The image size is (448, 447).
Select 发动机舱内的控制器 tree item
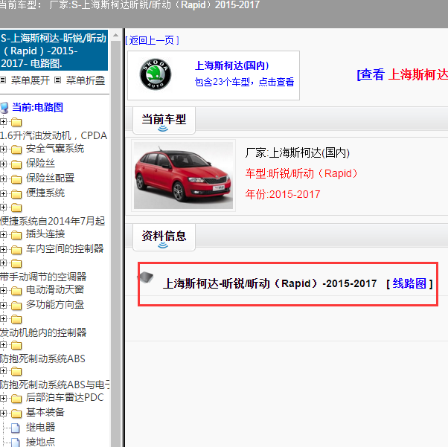coord(43,332)
